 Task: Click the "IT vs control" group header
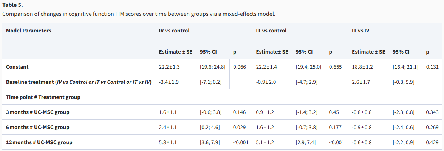271,31
